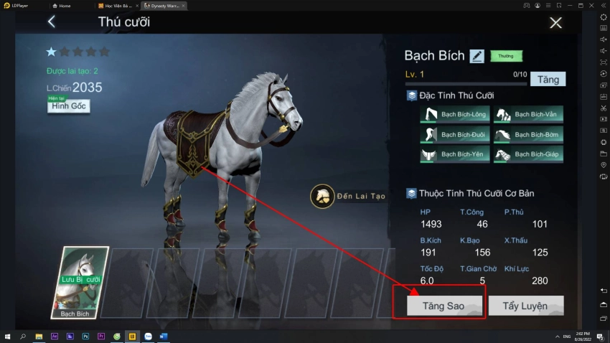610x343 pixels.
Task: Select the Bạch Bích mount thumbnail
Action: tap(80, 283)
